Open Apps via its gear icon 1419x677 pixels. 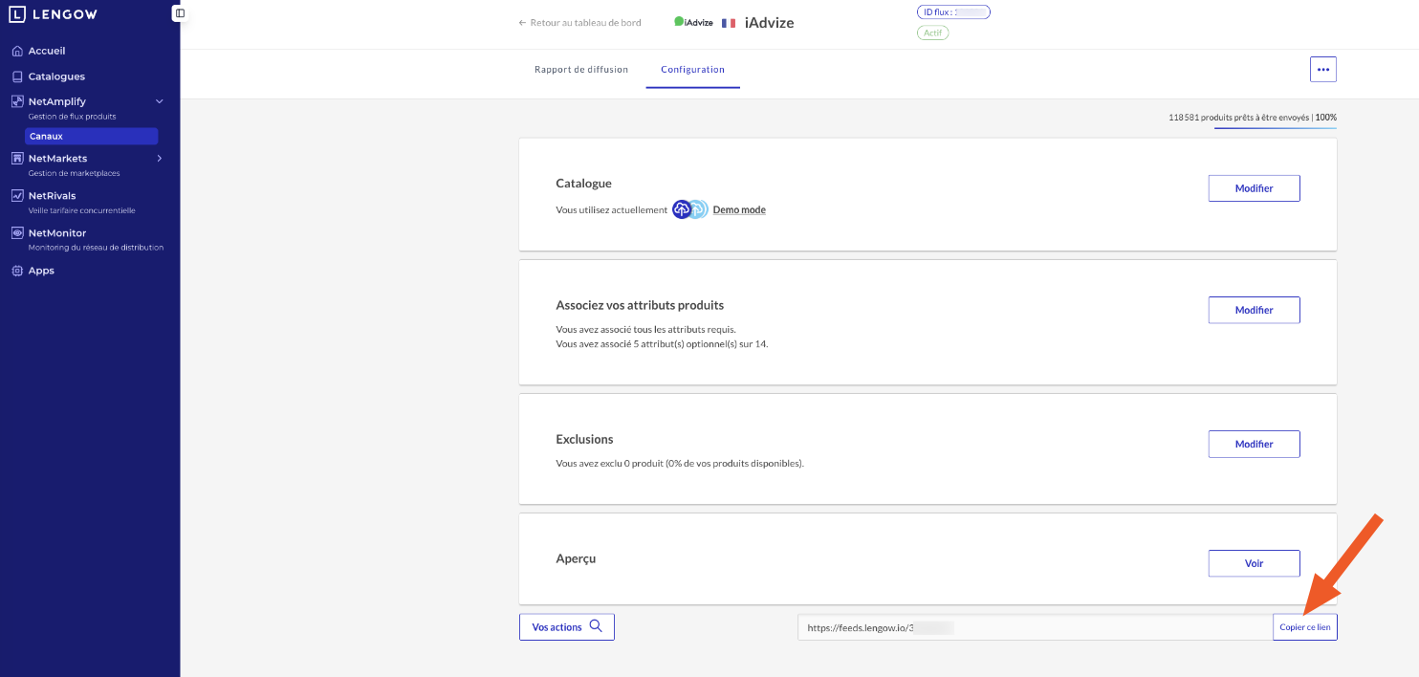tap(17, 271)
